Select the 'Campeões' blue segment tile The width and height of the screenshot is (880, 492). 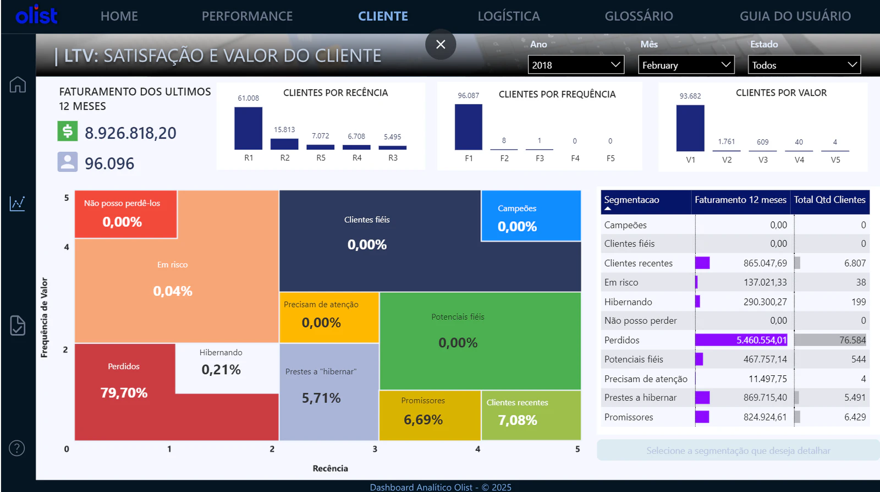[531, 216]
